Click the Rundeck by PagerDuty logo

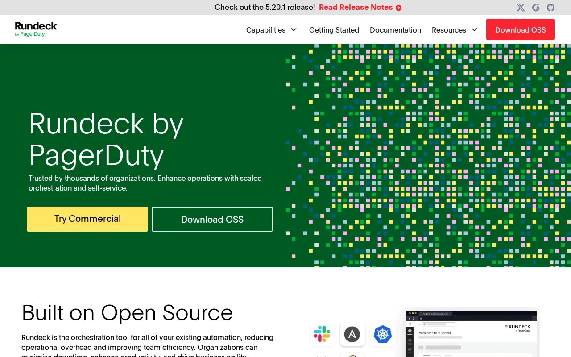36,29
